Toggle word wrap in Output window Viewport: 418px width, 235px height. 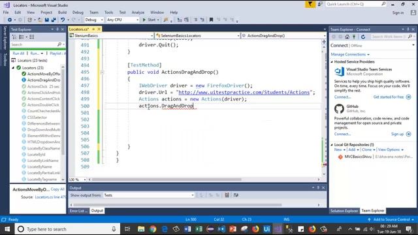(236, 195)
